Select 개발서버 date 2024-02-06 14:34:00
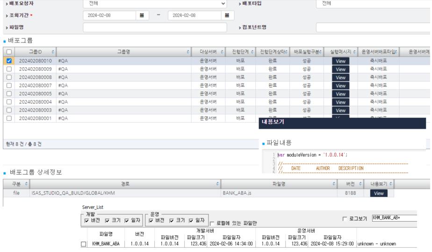Image resolution: width=432 pixels, height=252 pixels. 231,244
